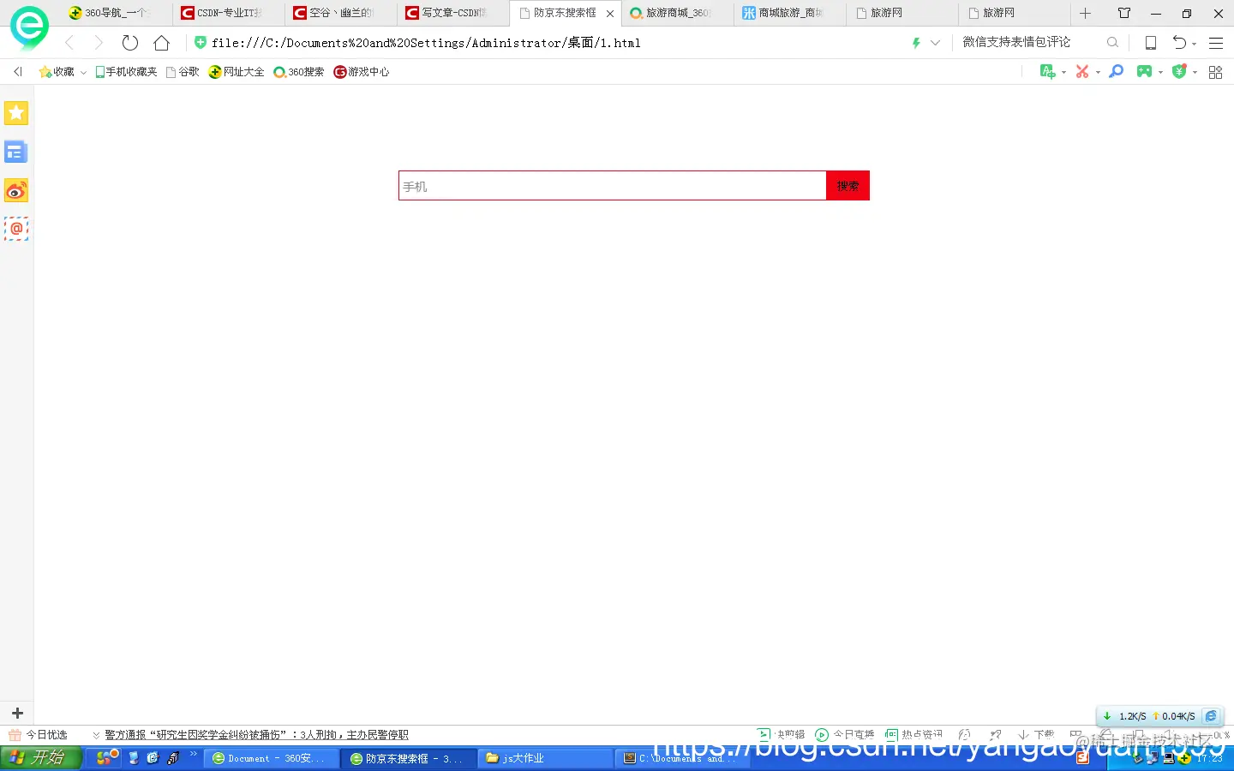Viewport: 1234px width, 771px height.
Task: Click the green payment shield icon
Action: [1179, 72]
